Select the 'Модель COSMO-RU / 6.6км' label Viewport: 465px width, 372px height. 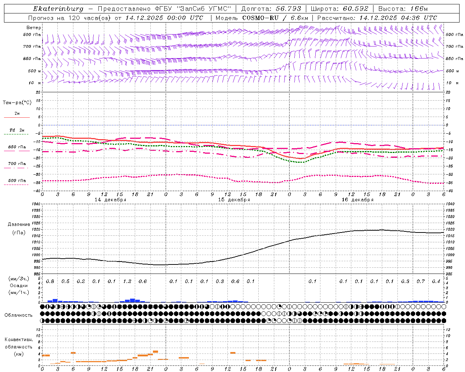(262, 18)
